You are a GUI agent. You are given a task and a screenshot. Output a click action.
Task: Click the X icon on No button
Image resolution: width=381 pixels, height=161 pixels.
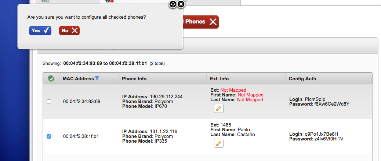75,31
